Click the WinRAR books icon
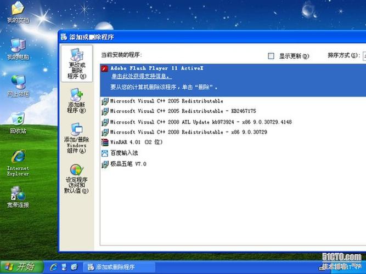 click(x=105, y=142)
